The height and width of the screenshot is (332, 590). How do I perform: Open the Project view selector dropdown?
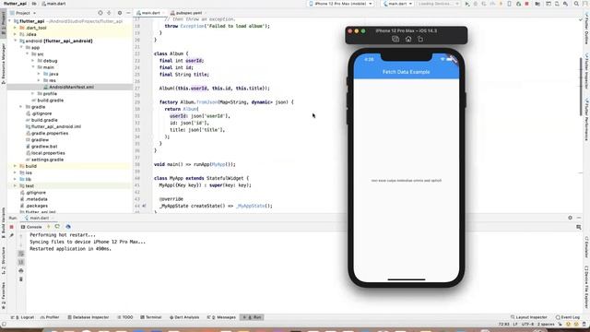coord(23,13)
